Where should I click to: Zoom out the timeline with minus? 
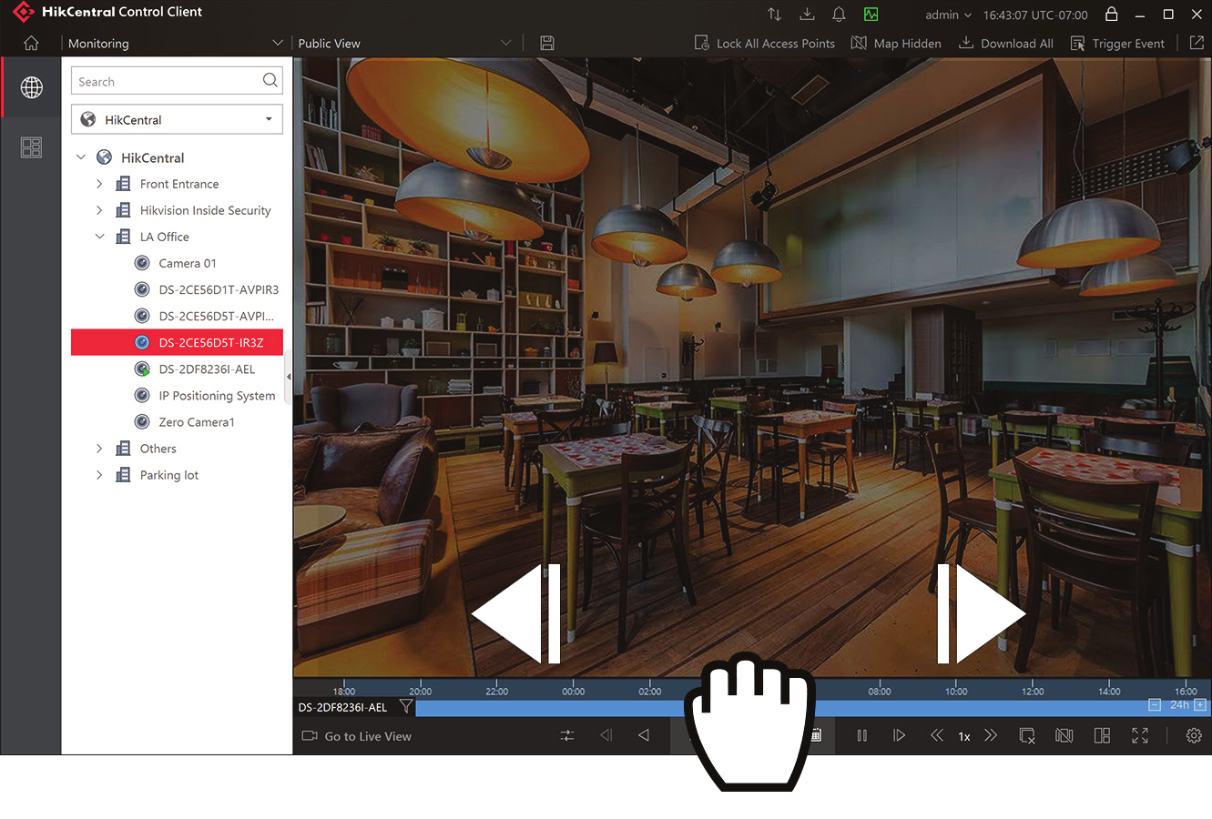tap(1154, 705)
